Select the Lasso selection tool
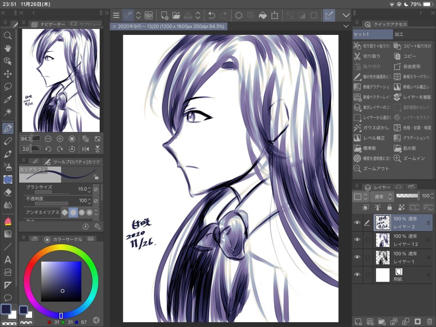Screen dimensions: 436x327 [x=8, y=87]
